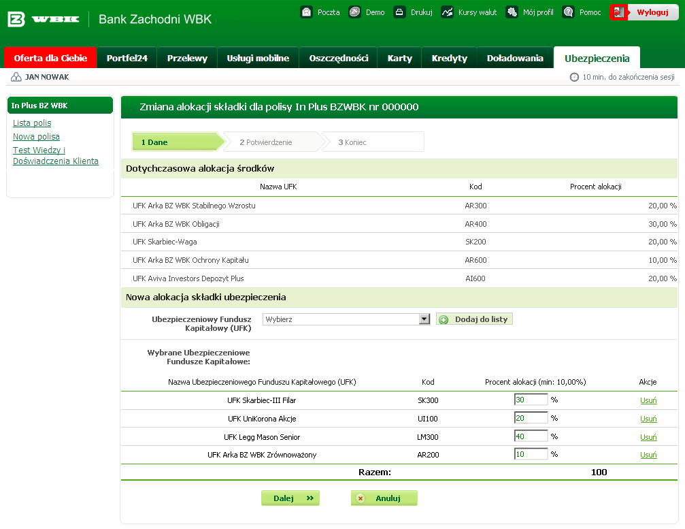This screenshot has height=529, width=685.
Task: Switch to the Portfel24 tab
Action: coord(127,58)
